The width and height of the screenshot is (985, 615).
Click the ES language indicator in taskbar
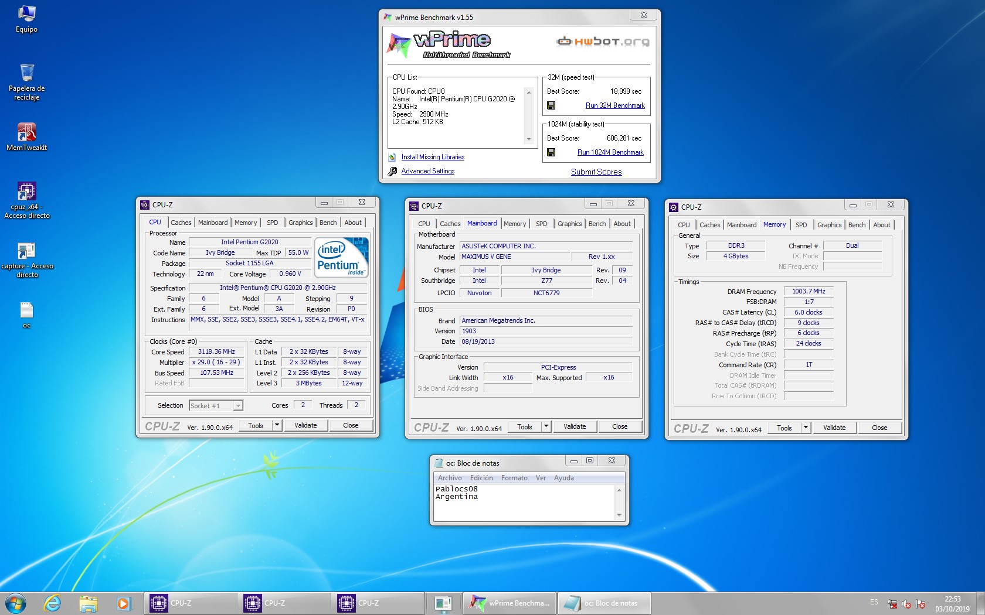[874, 603]
